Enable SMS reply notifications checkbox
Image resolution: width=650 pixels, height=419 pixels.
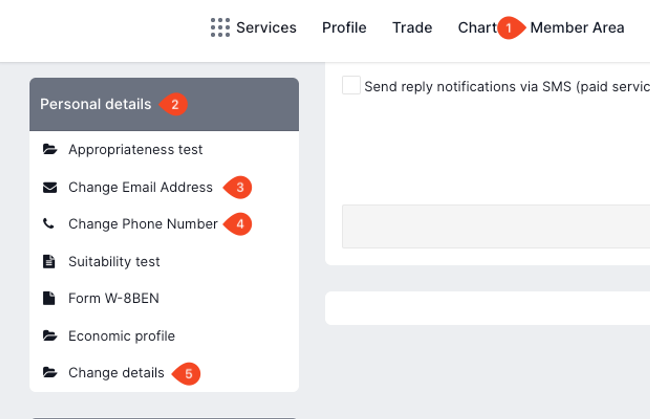[x=351, y=85]
